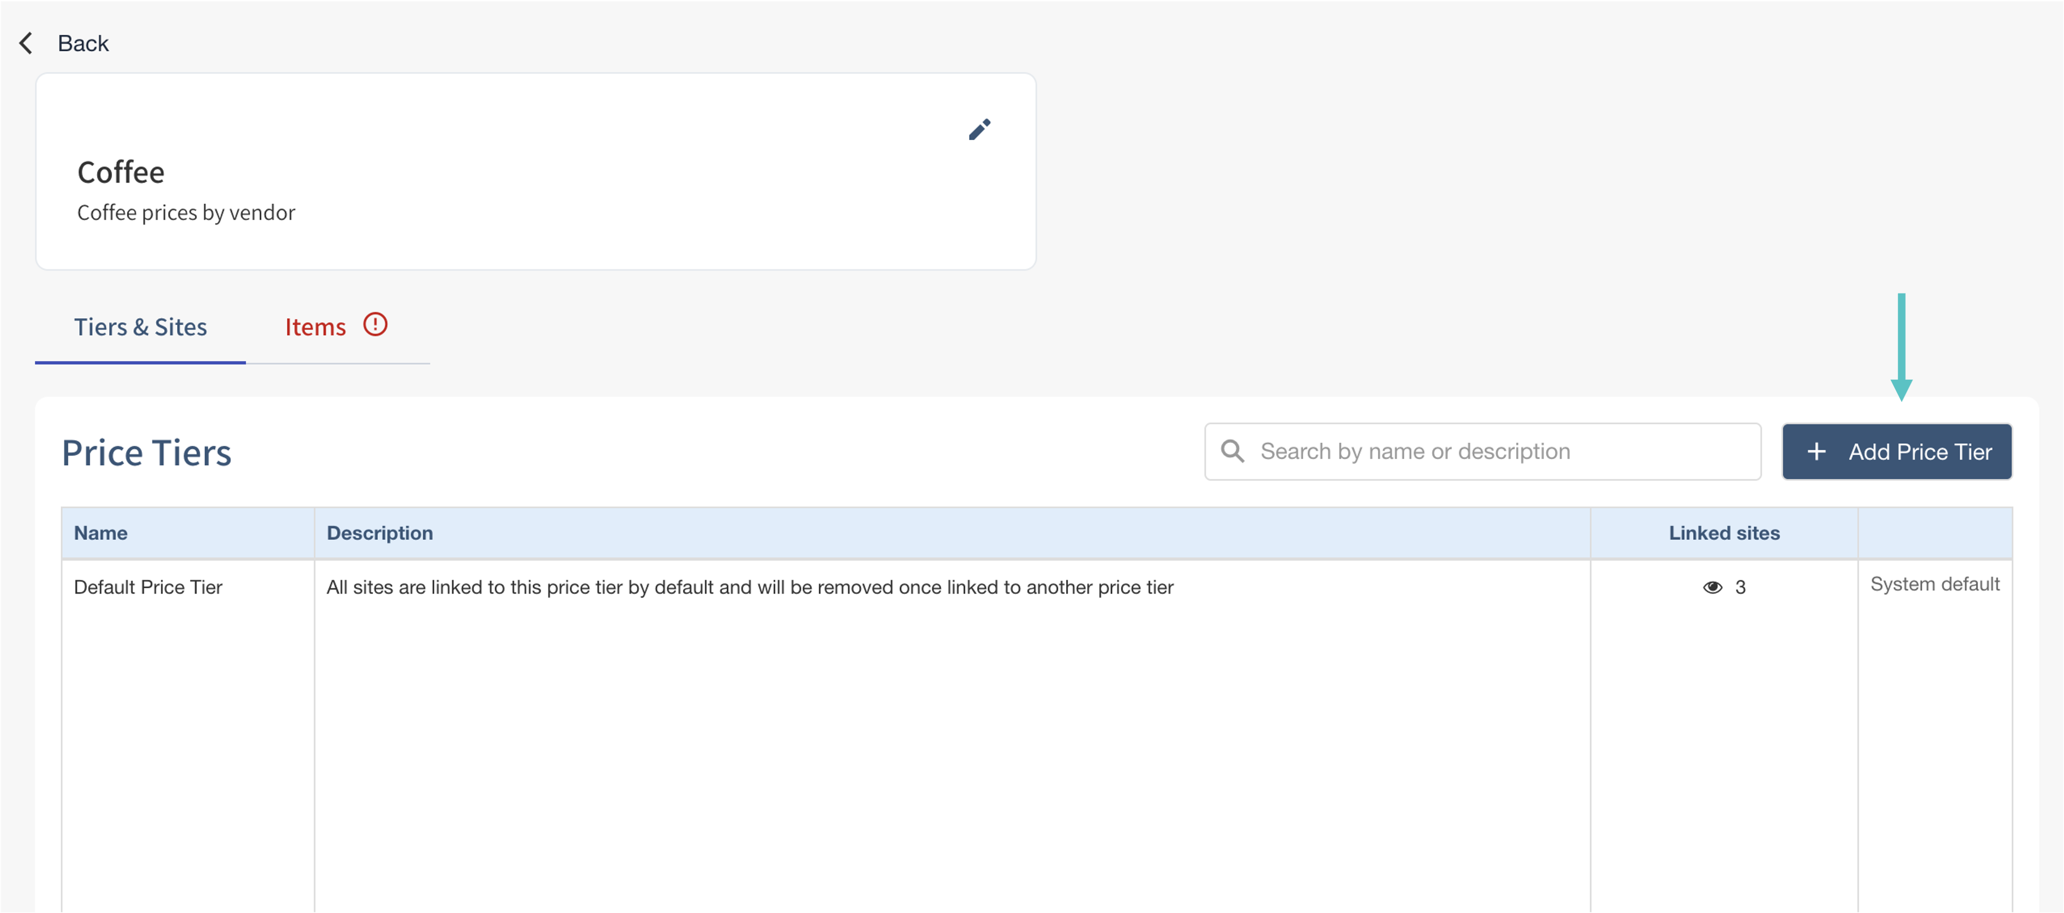The height and width of the screenshot is (913, 2064).
Task: Click the Default Price Tier description text
Action: point(749,587)
